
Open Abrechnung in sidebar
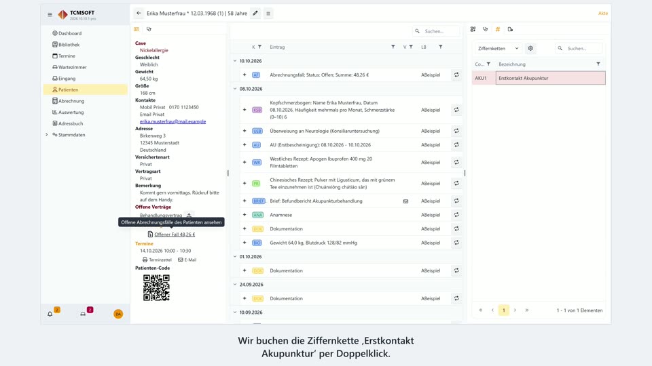[86, 101]
